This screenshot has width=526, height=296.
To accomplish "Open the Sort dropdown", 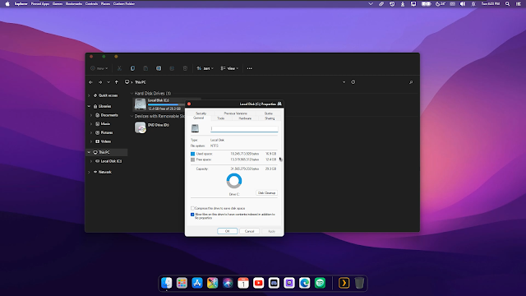I will 205,68.
